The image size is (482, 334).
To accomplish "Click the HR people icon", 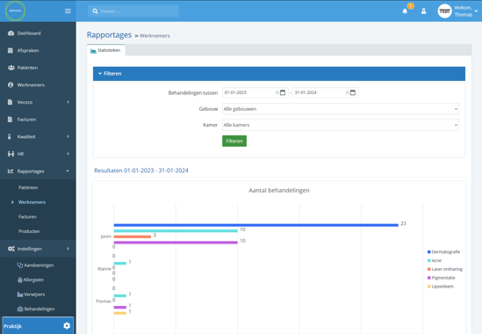I will [x=11, y=154].
